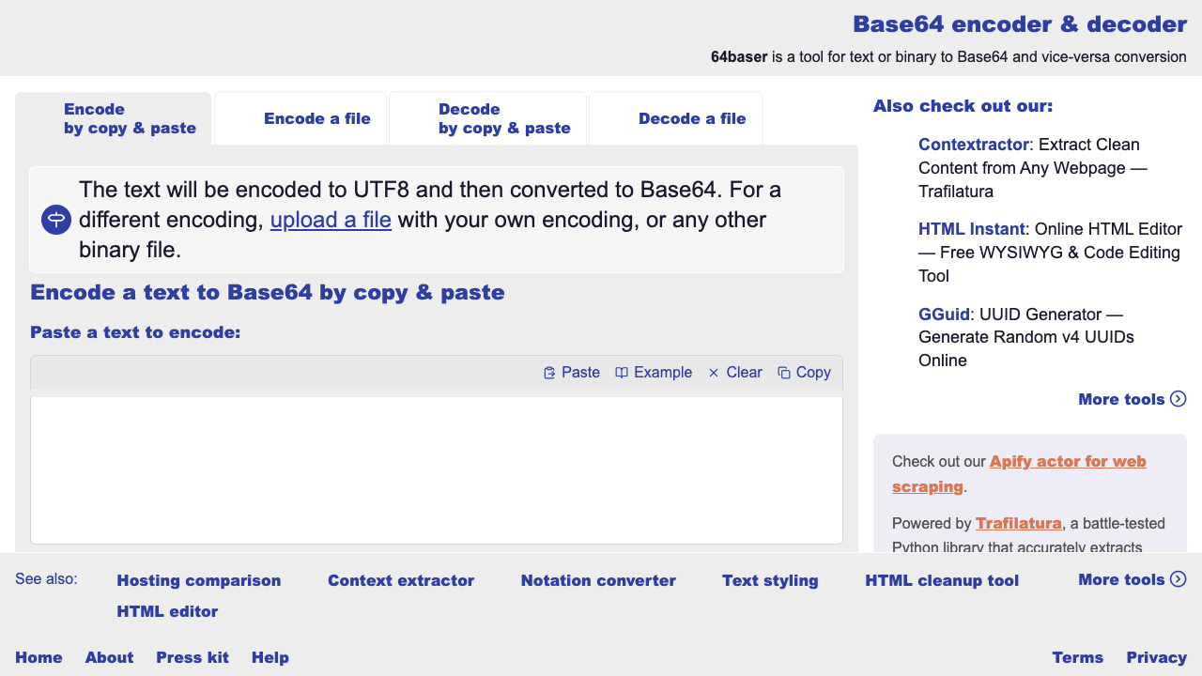
Task: Visit the HTML Instant link
Action: [970, 229]
